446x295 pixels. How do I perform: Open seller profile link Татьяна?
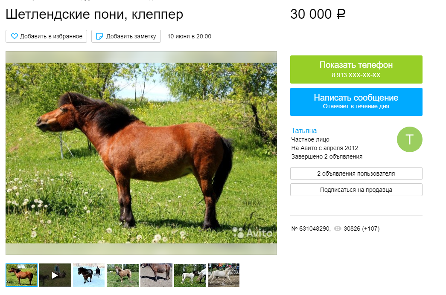pos(304,130)
